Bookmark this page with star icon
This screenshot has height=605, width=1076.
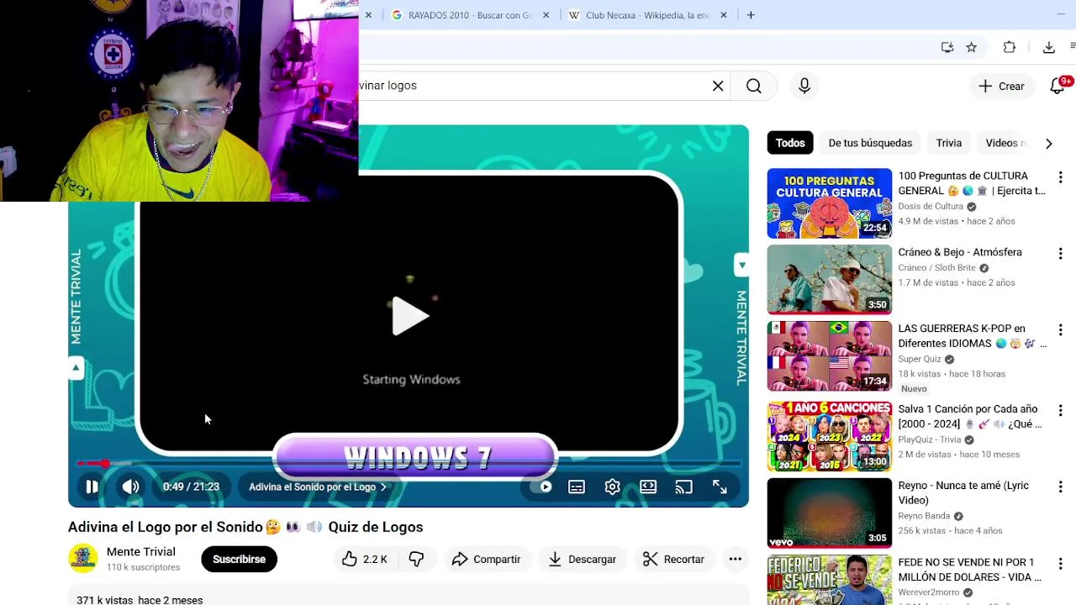[x=972, y=47]
